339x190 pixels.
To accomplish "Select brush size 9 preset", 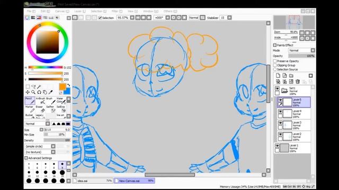I will click(63, 165).
